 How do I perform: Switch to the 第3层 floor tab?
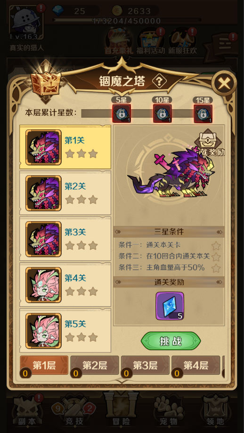(x=146, y=365)
